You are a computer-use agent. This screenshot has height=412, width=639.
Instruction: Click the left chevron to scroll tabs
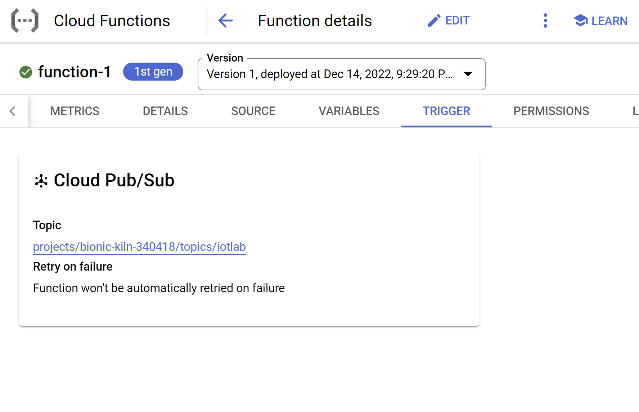(13, 111)
